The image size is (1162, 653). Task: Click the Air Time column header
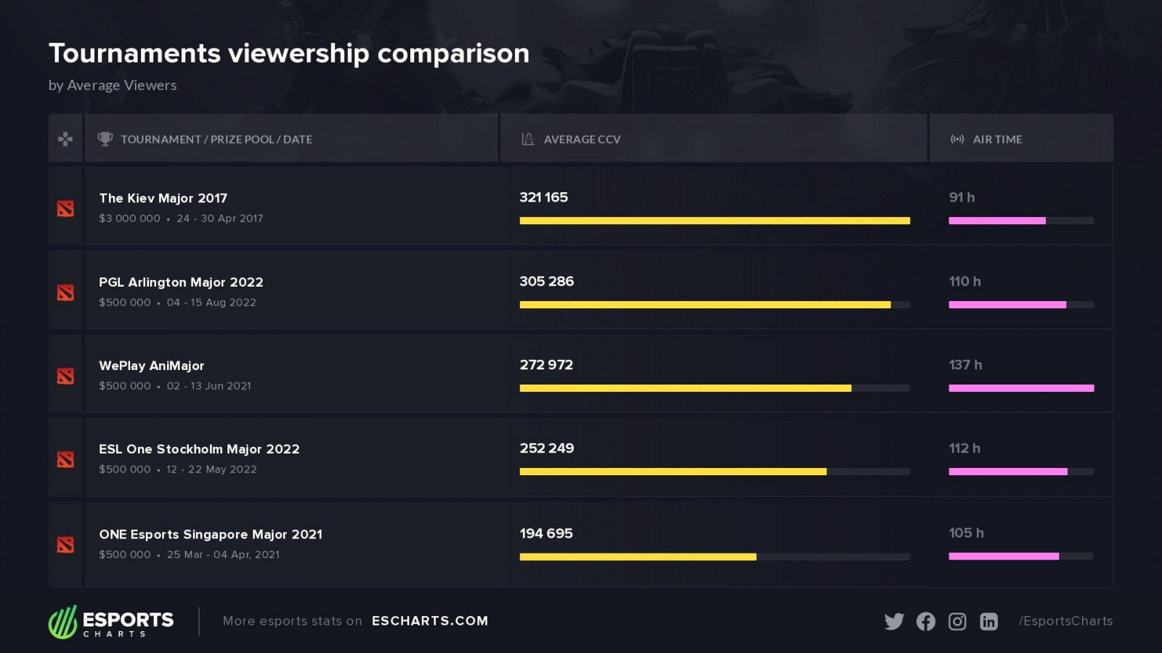[x=997, y=139]
